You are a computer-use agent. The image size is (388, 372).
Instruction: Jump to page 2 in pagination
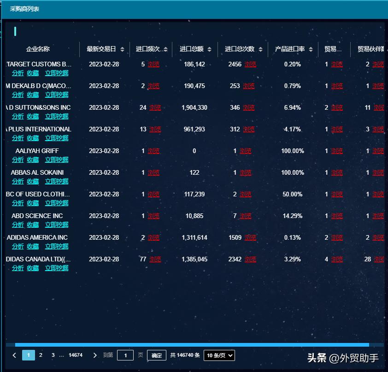[x=41, y=355]
